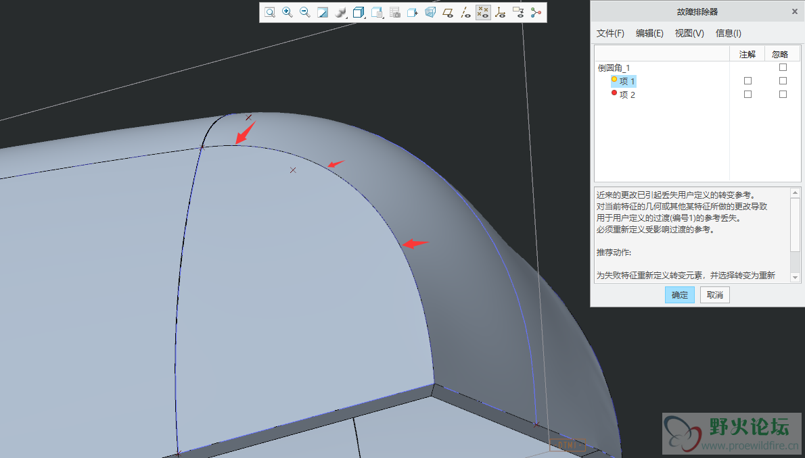Open the view manager icon

(377, 12)
